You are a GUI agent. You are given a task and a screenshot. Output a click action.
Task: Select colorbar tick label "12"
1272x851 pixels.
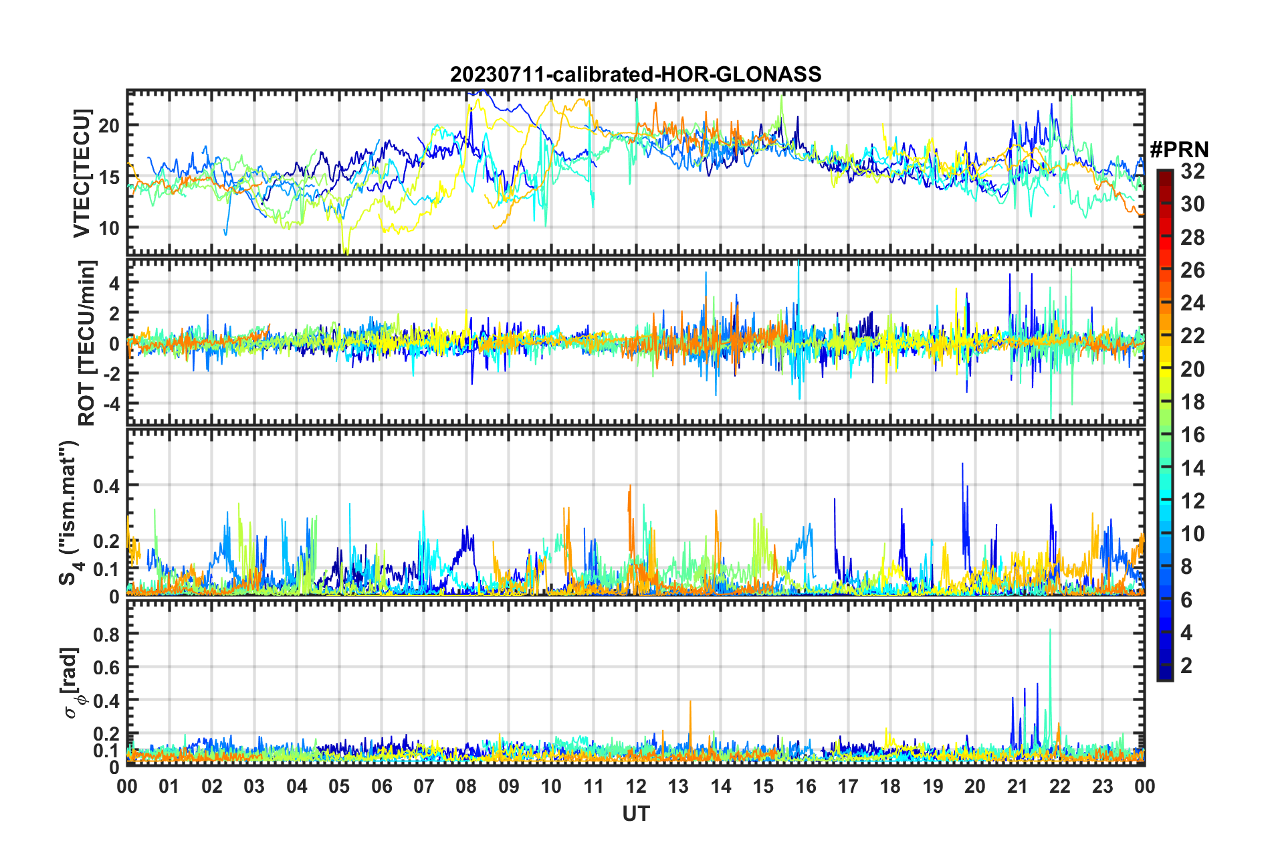[x=1192, y=501]
